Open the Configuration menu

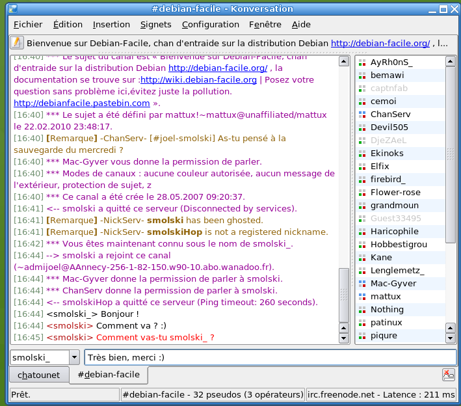211,25
